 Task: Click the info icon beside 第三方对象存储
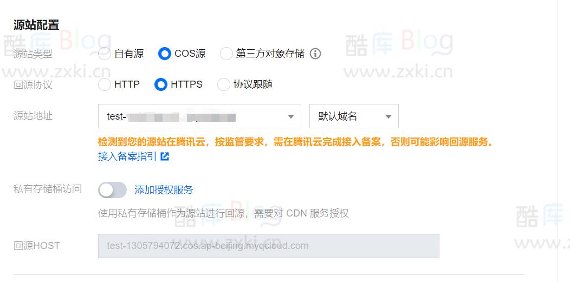pyautogui.click(x=315, y=54)
